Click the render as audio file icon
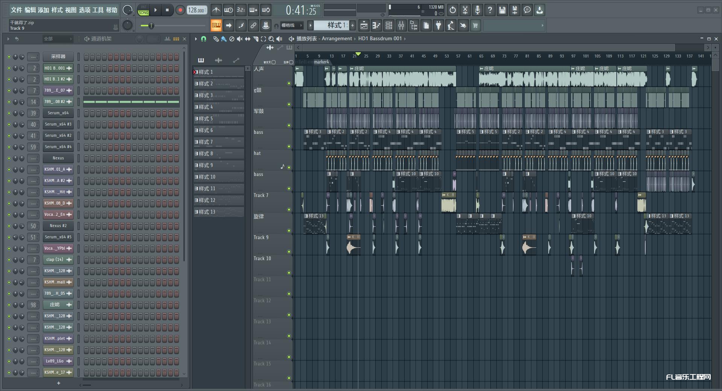This screenshot has height=391, width=722. click(x=515, y=10)
